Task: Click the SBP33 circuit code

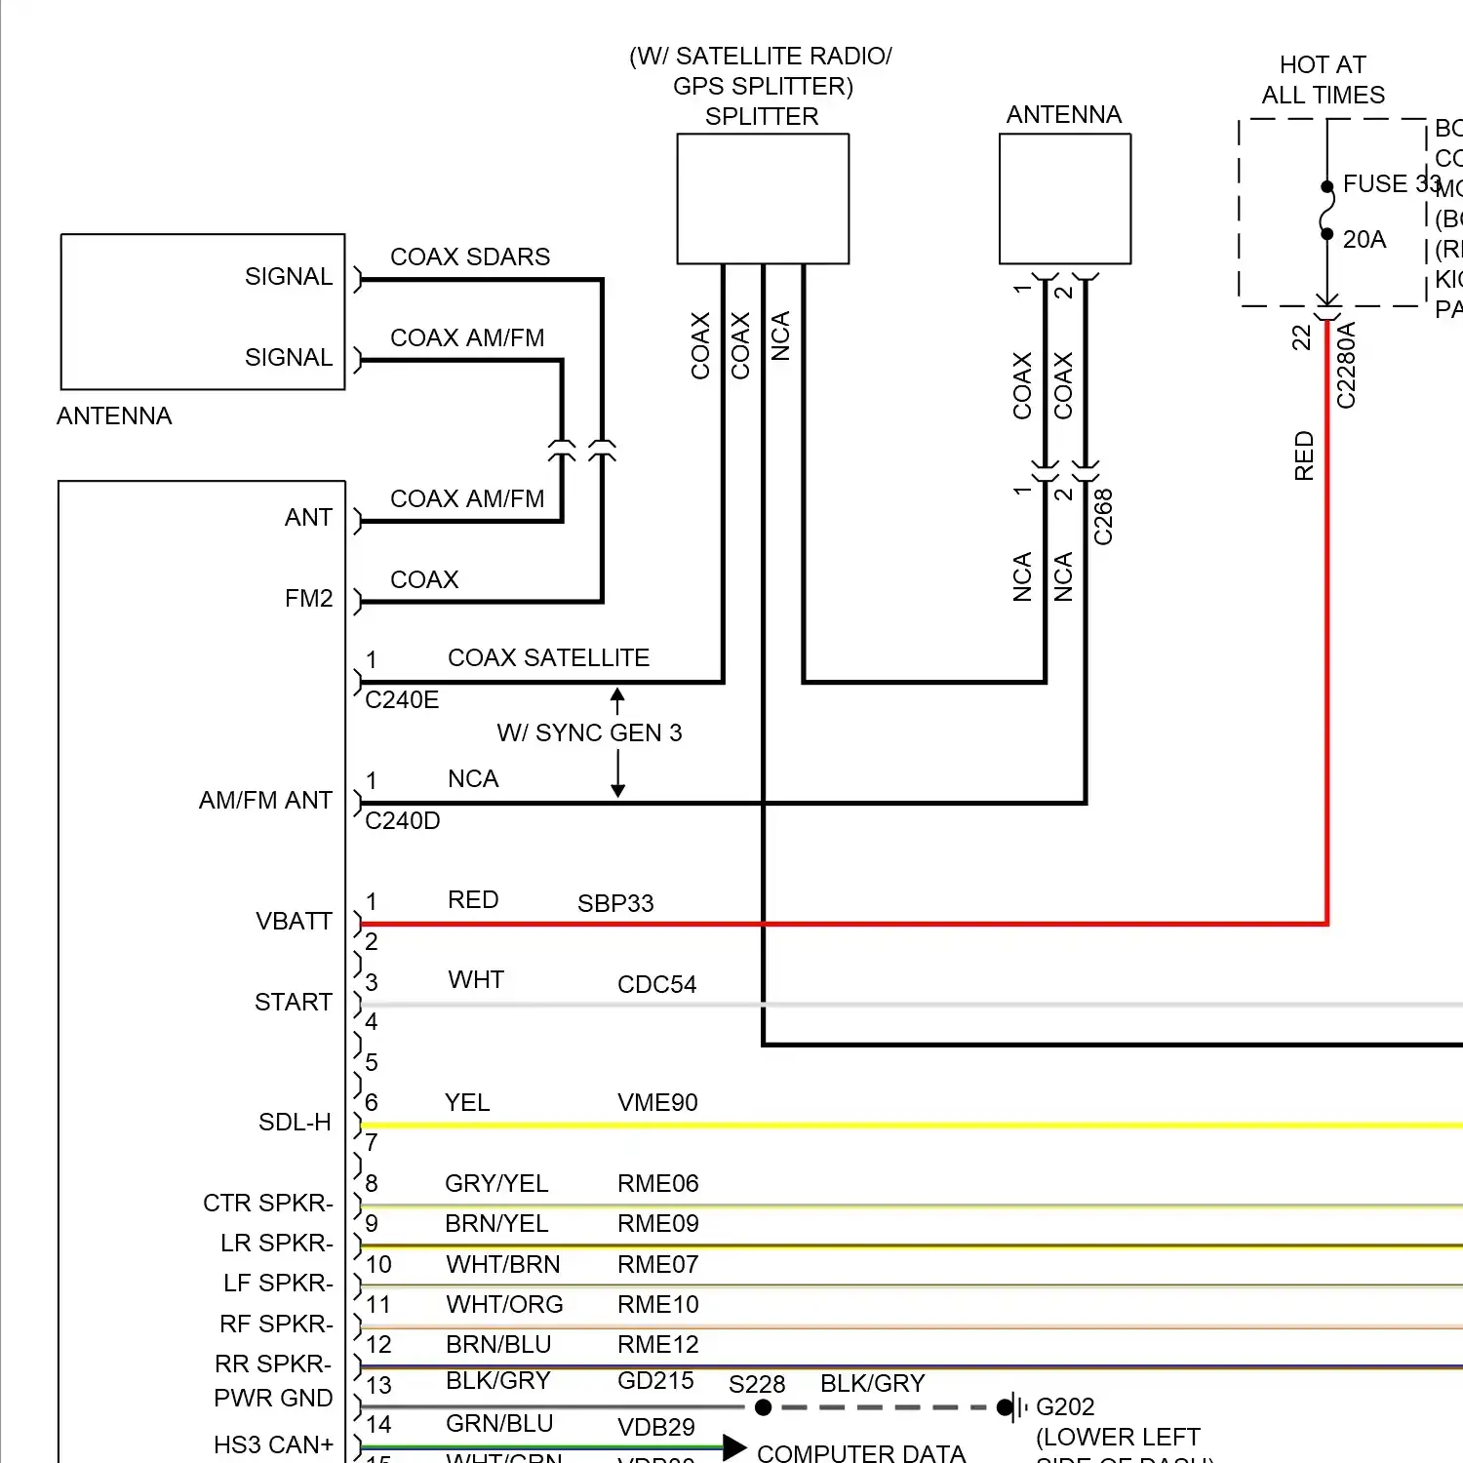Action: 615,903
